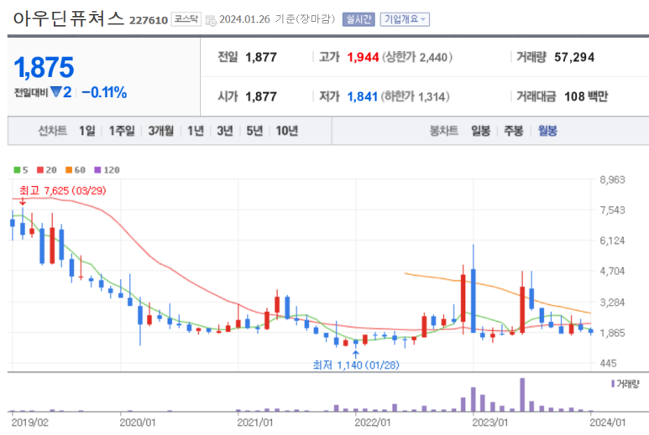Select the 10년 line chart tab
This screenshot has width=649, height=435.
287,131
